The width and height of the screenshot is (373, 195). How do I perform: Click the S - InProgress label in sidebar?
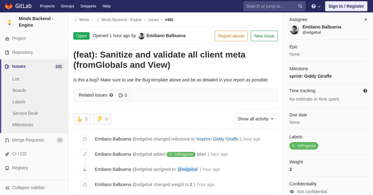point(304,146)
